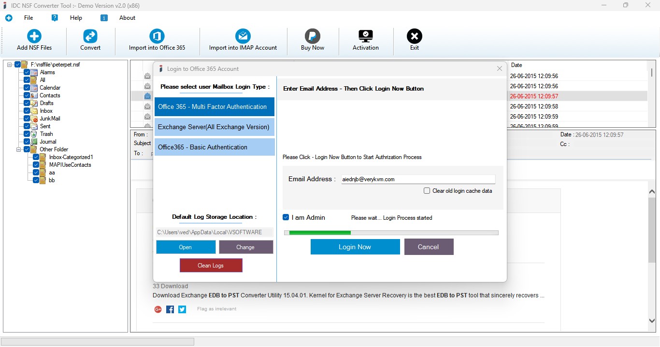Collapse the Other Folder tree node
This screenshot has width=660, height=347.
(19, 149)
